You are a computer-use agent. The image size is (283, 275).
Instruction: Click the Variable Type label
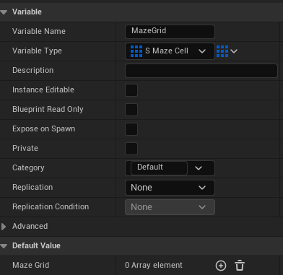pos(37,51)
